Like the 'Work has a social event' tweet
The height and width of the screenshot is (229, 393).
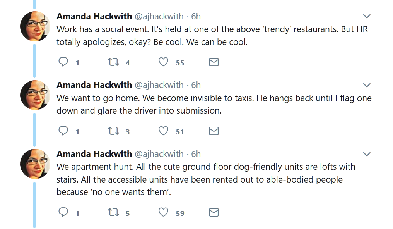coord(164,62)
